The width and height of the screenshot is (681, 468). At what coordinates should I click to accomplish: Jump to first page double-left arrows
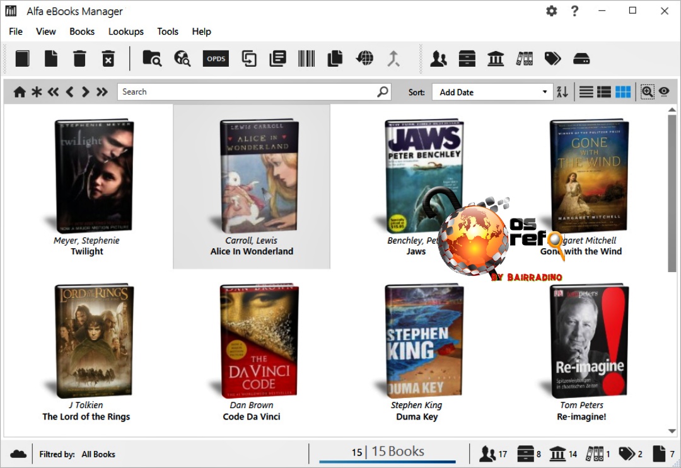coord(53,92)
